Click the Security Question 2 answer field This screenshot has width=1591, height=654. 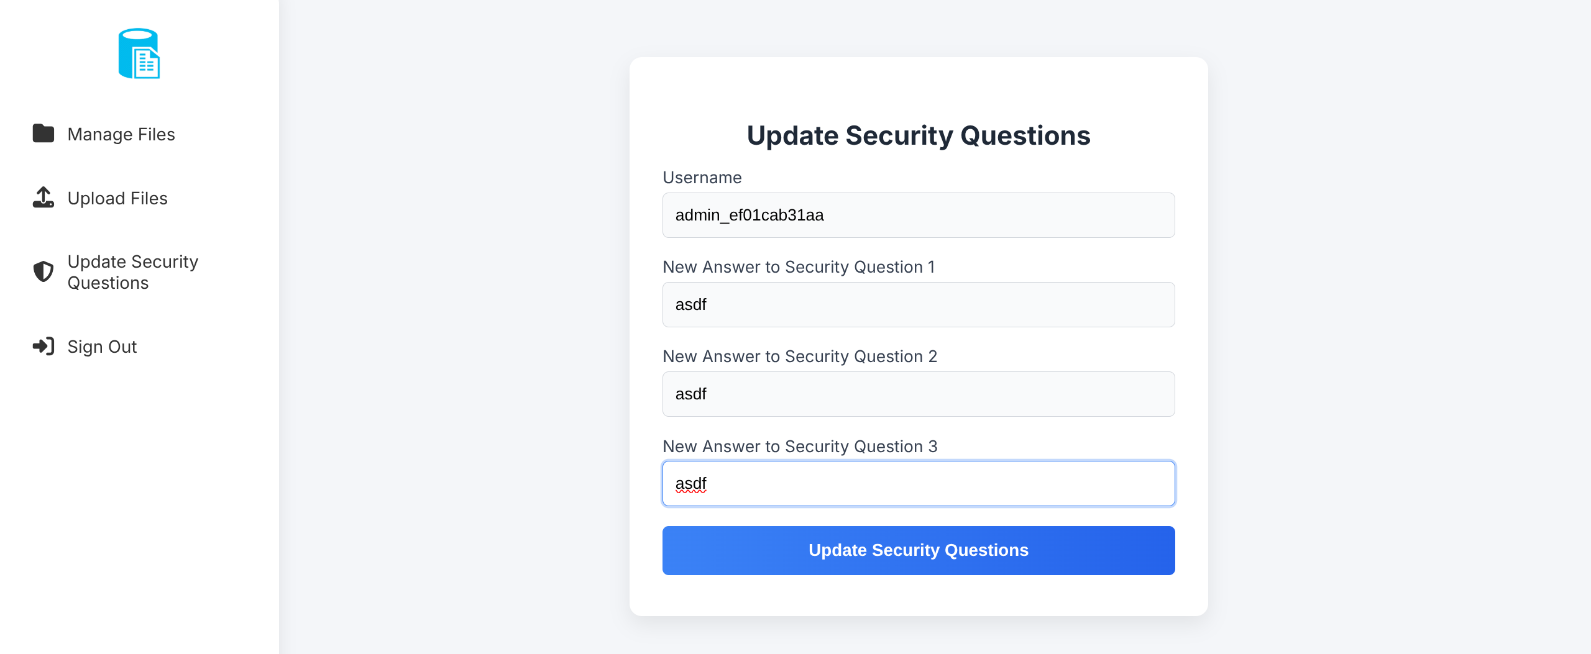point(918,394)
